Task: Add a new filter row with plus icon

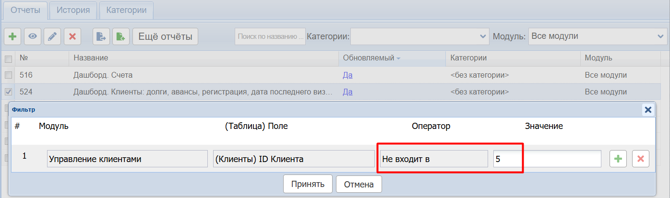Action: (618, 159)
